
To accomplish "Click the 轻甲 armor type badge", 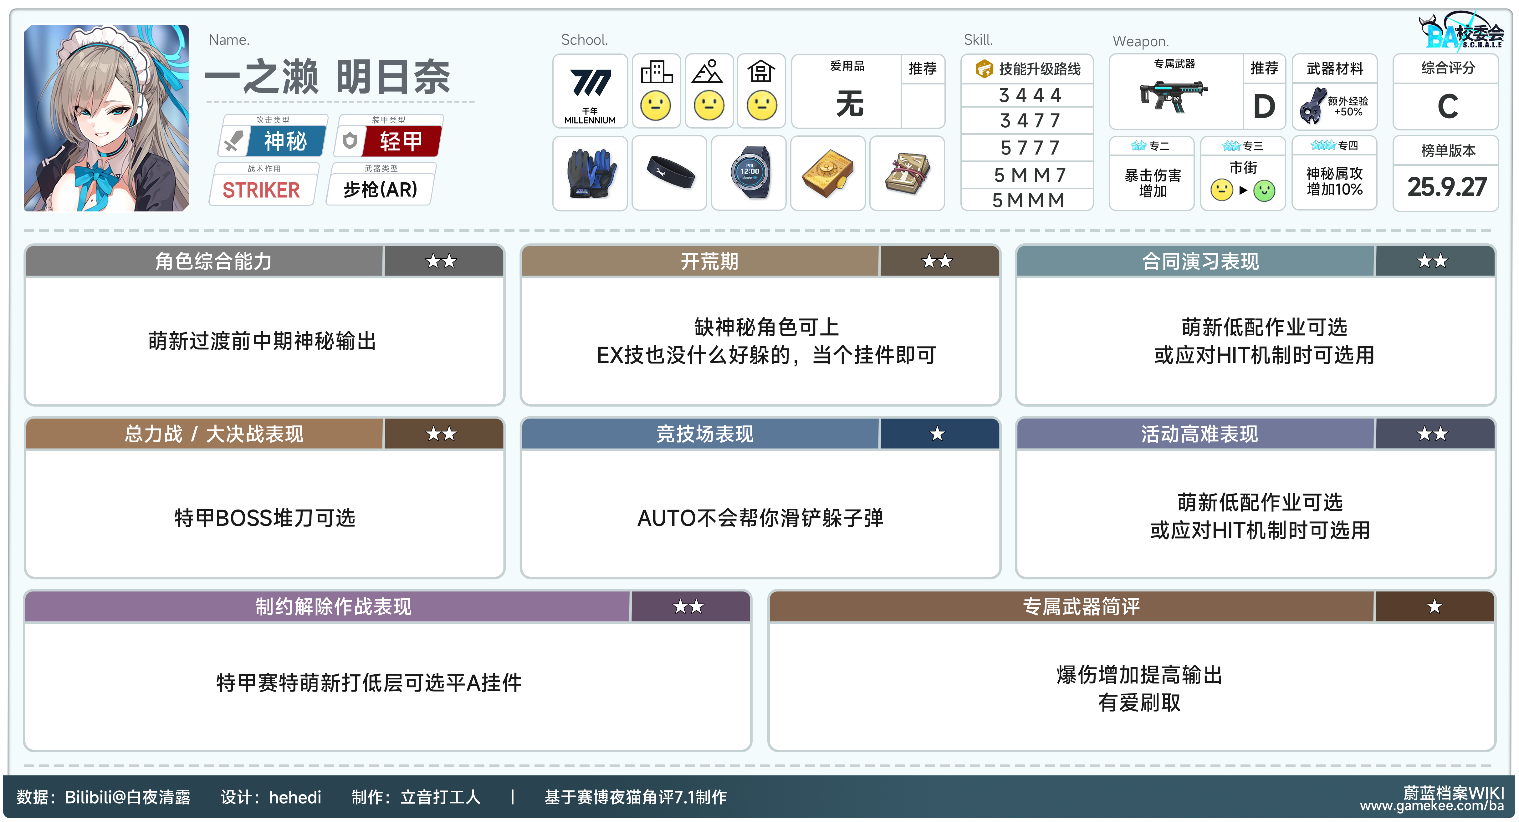I will point(401,141).
